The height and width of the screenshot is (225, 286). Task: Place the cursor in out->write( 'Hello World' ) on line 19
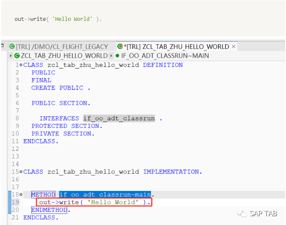(94, 202)
